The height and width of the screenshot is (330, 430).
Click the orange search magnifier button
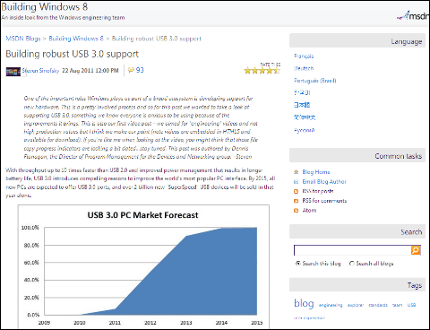[x=416, y=250]
